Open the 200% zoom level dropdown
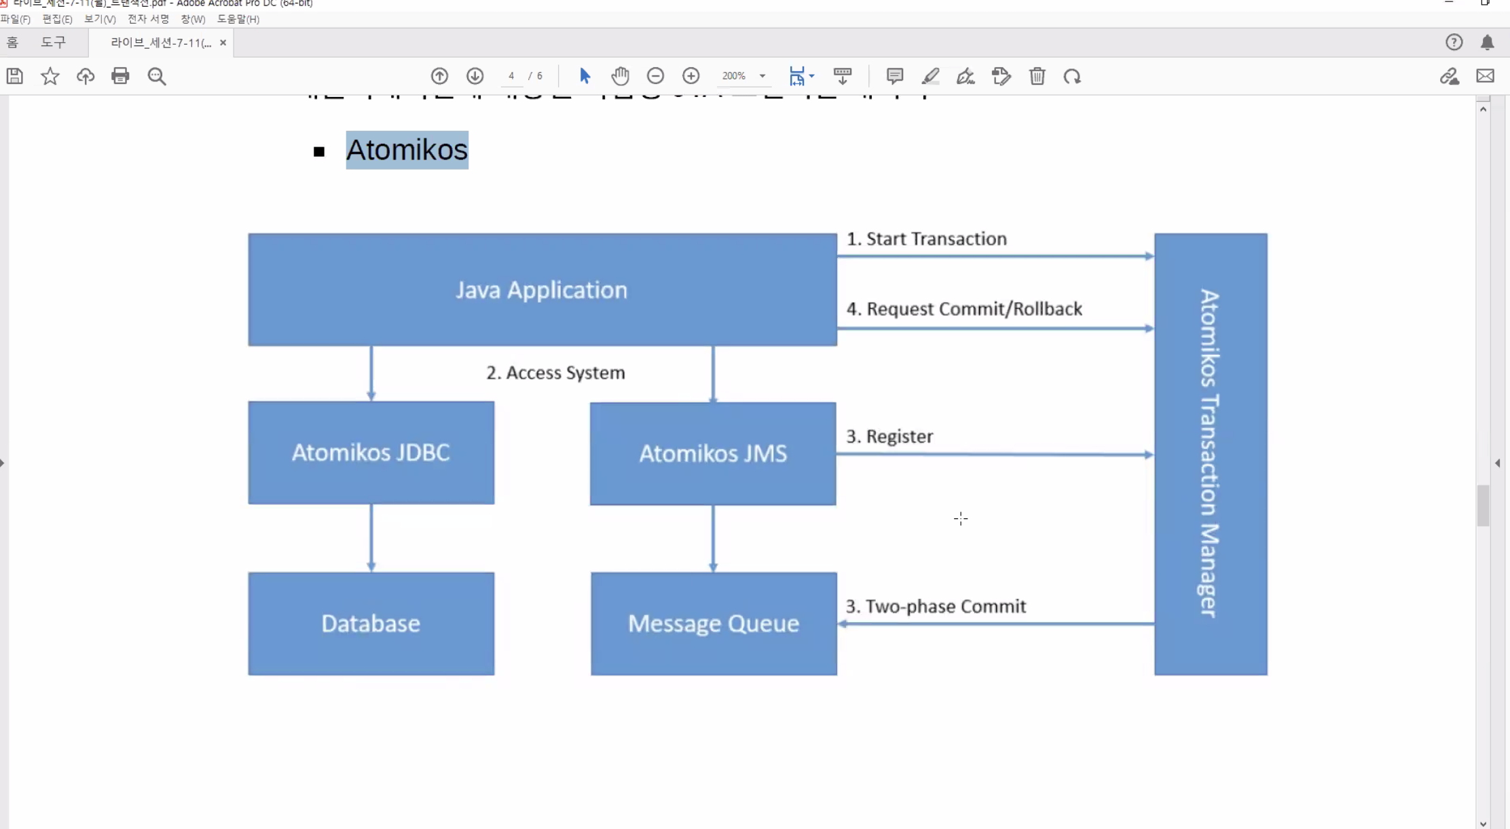This screenshot has height=829, width=1510. tap(762, 76)
